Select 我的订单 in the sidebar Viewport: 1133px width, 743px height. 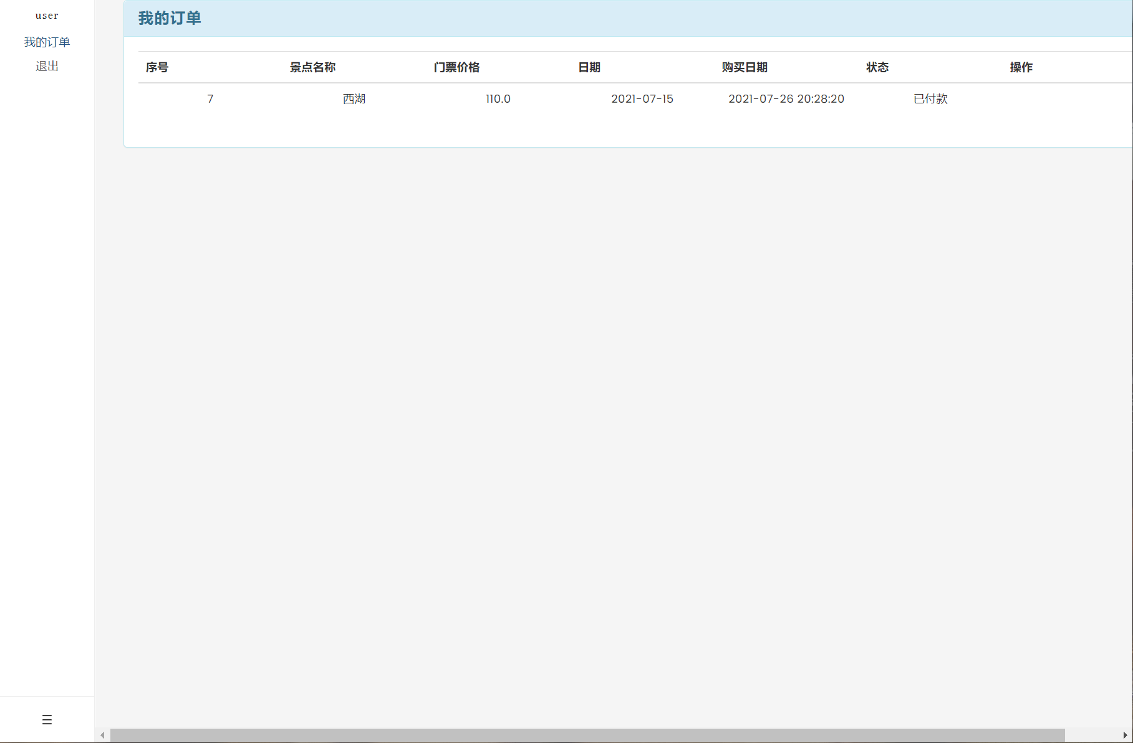(x=46, y=41)
